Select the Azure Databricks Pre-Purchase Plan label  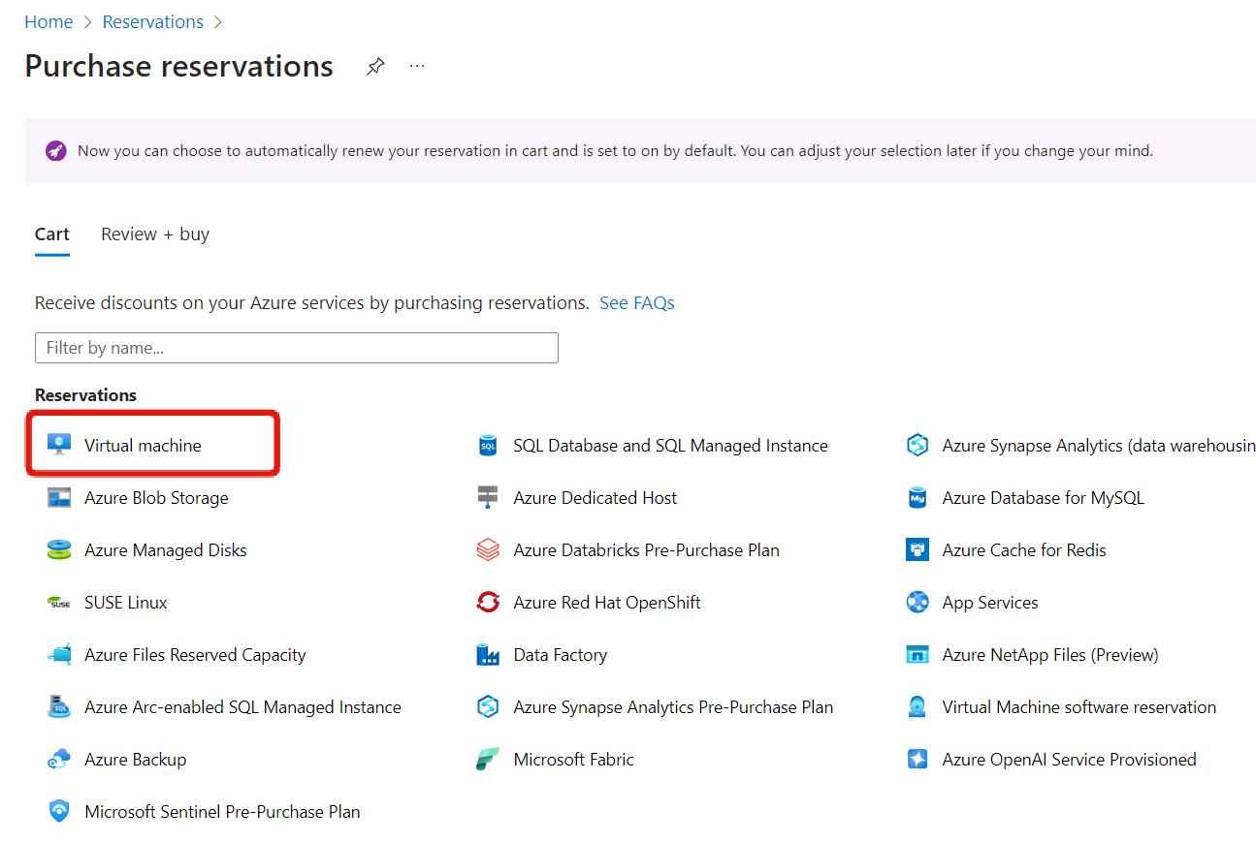pyautogui.click(x=647, y=549)
